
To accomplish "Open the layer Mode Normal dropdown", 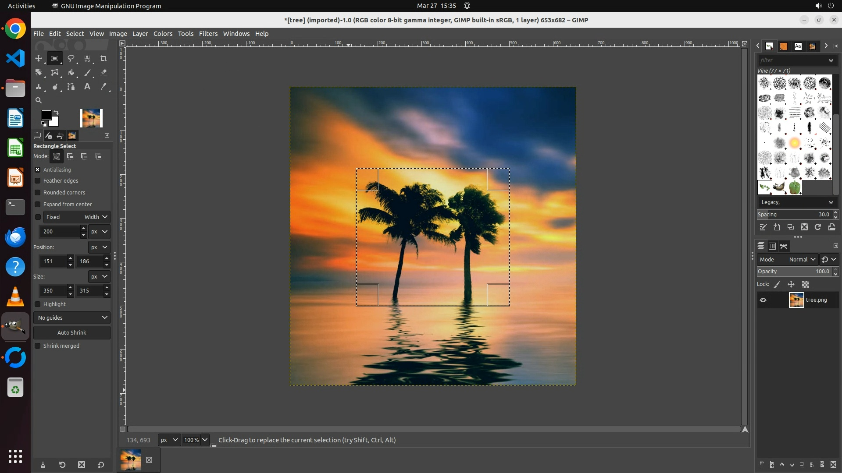I will (x=802, y=260).
